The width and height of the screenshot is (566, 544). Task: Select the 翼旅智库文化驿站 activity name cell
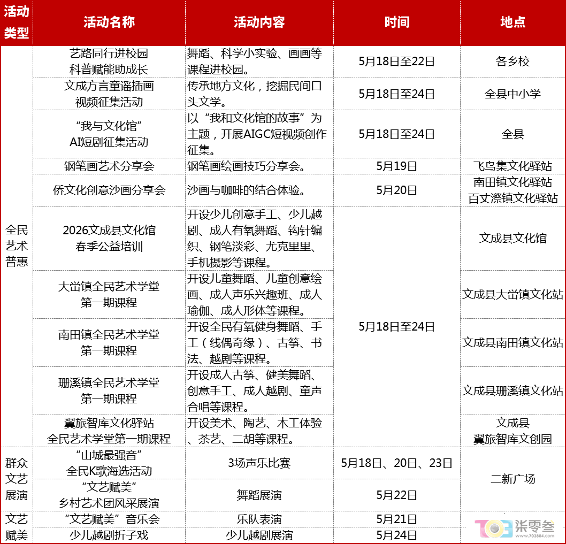tap(109, 431)
